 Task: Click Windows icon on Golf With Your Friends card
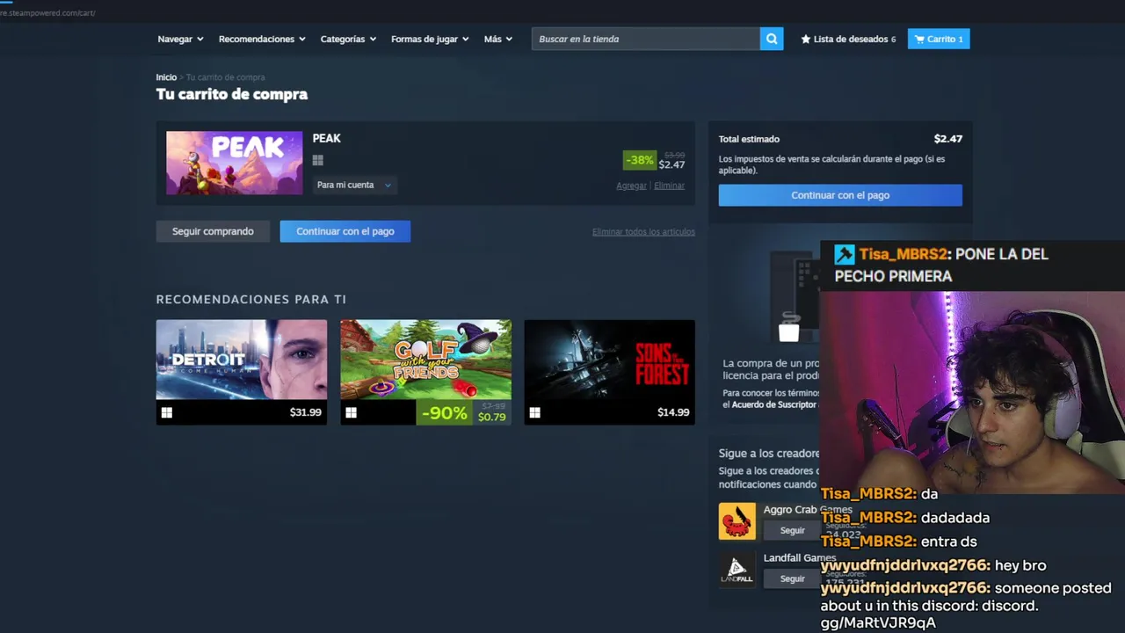point(352,412)
